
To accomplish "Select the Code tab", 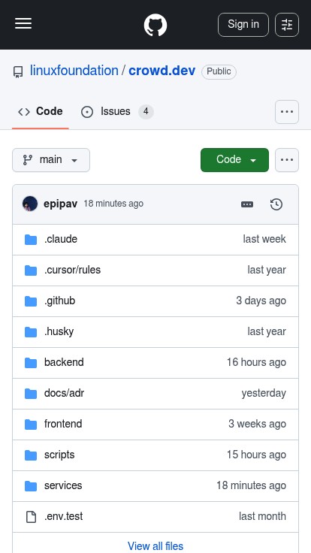I will point(41,112).
